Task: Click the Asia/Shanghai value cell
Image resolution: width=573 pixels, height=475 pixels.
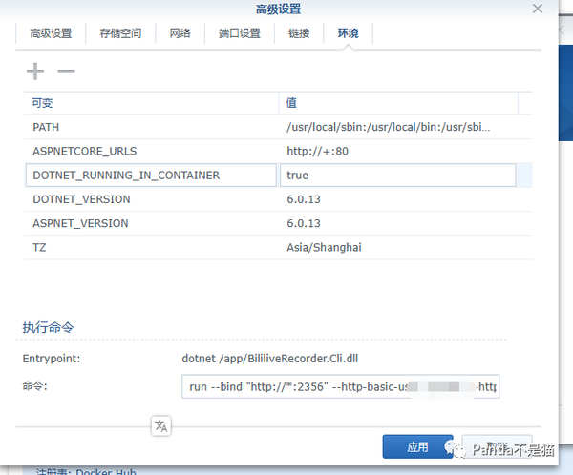Action: 324,248
